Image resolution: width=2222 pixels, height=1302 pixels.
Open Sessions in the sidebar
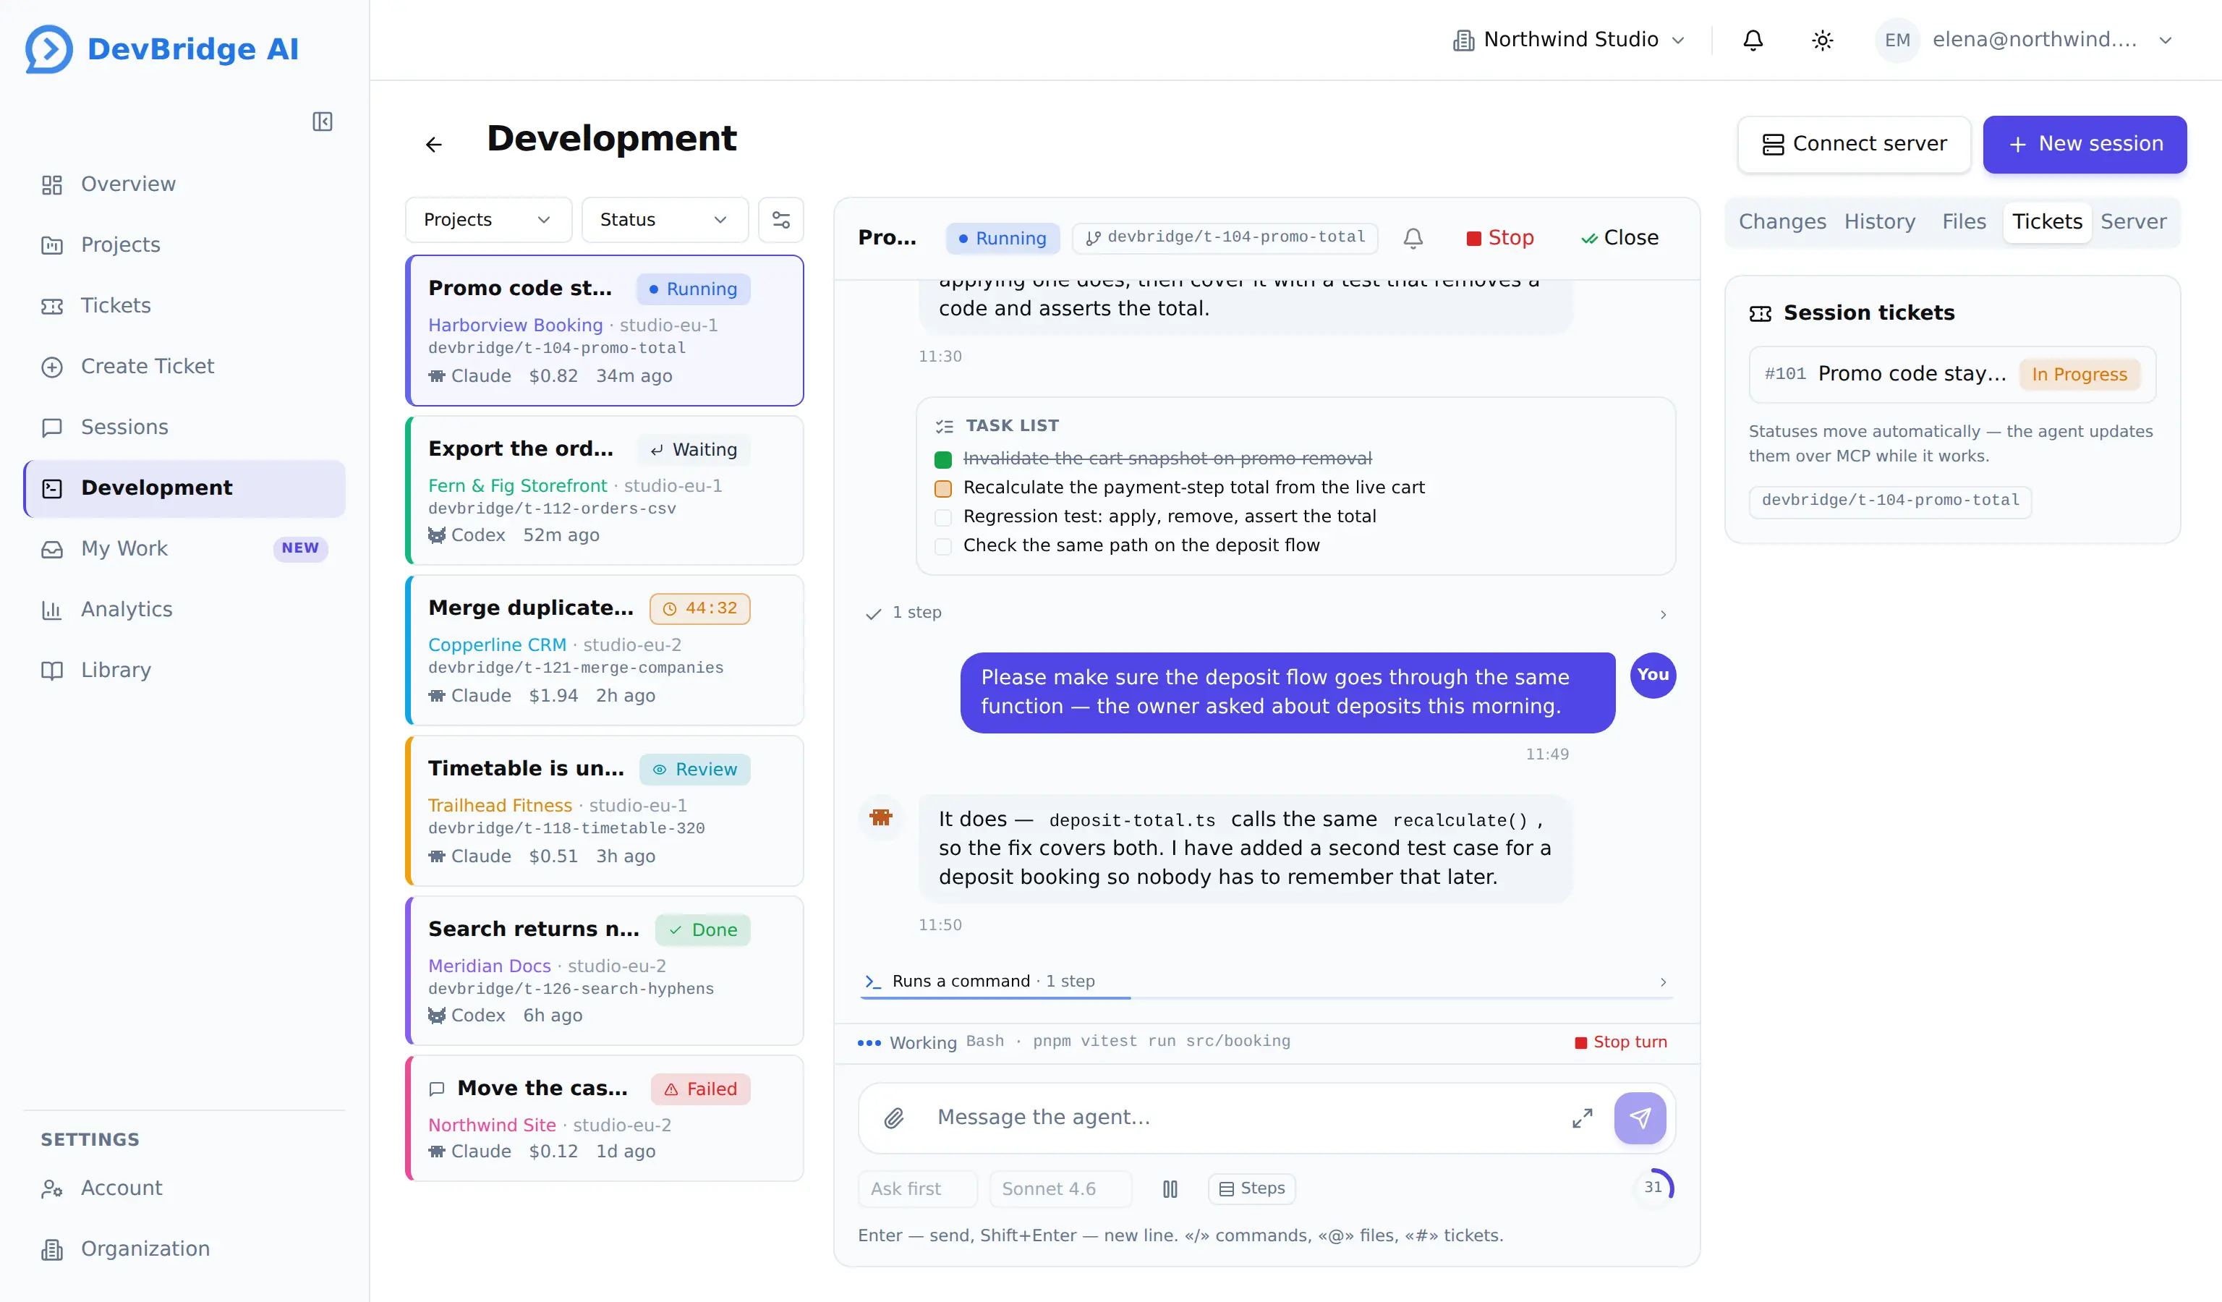[x=184, y=427]
